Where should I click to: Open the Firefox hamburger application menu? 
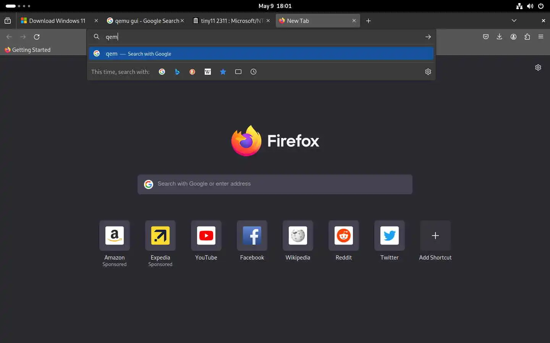[x=541, y=37]
